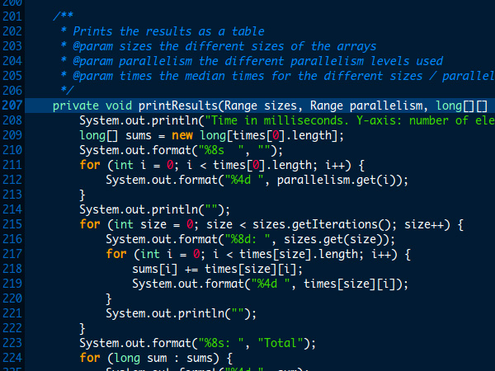Click line number 201 in the gutter
Image resolution: width=495 pixels, height=371 pixels.
click(x=12, y=16)
